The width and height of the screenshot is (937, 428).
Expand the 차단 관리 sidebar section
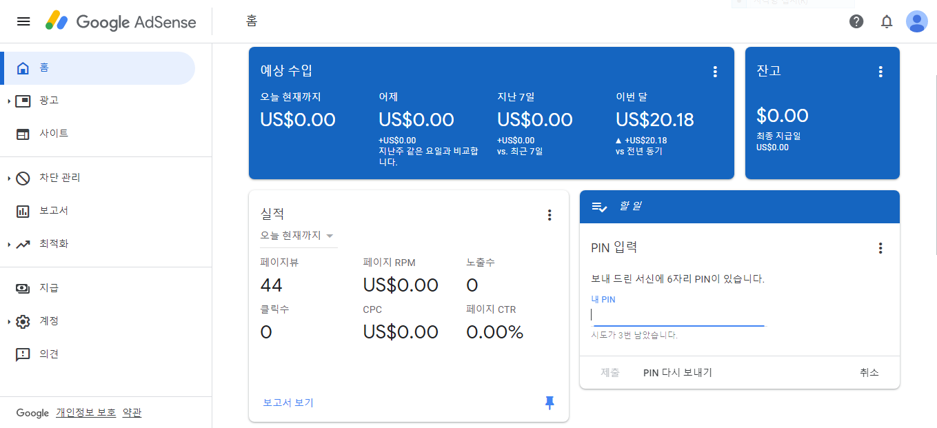(x=9, y=179)
